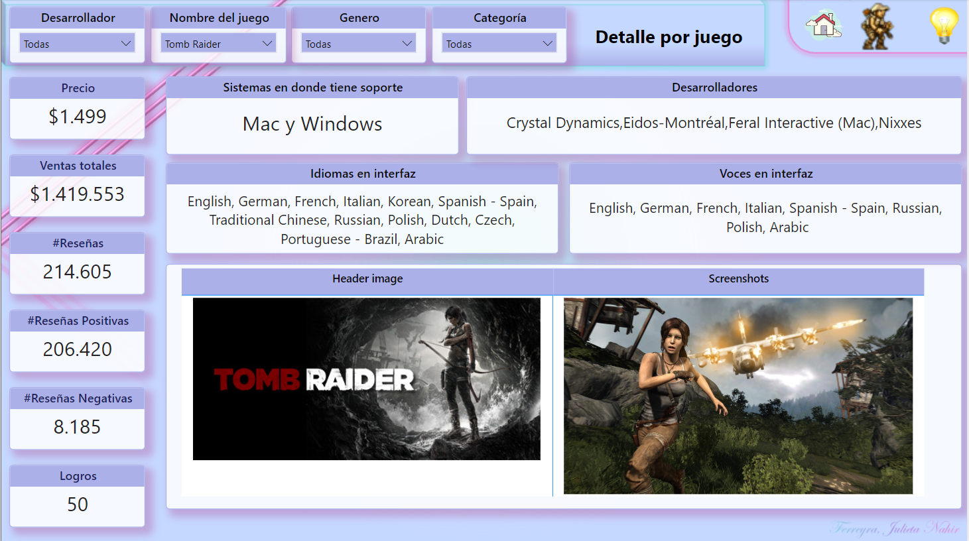Viewport: 969px width, 541px height.
Task: Click the Lara Croft airplane screenshot
Action: (x=738, y=396)
